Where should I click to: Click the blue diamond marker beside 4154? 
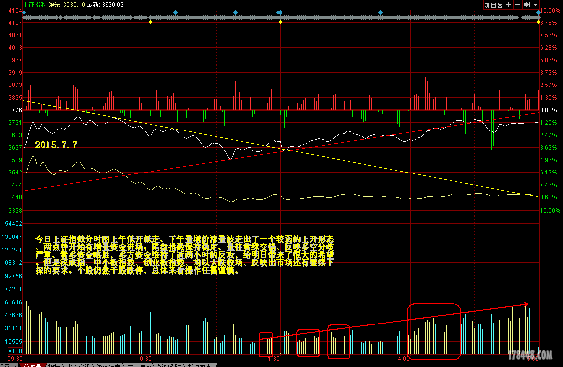24,13
